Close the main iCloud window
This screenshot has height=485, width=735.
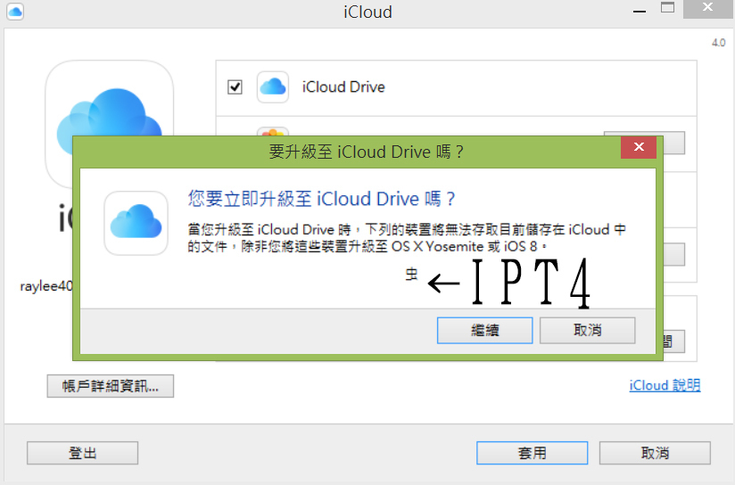point(708,8)
